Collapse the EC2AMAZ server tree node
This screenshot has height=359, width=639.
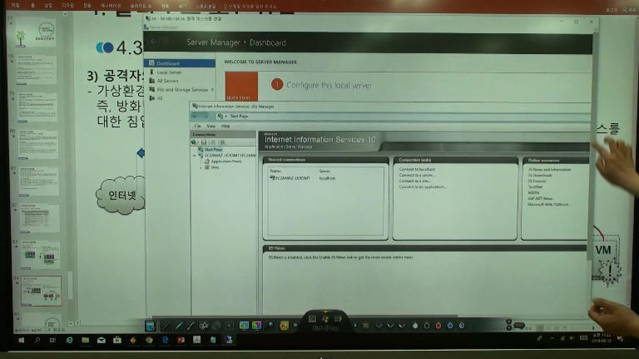[x=195, y=156]
